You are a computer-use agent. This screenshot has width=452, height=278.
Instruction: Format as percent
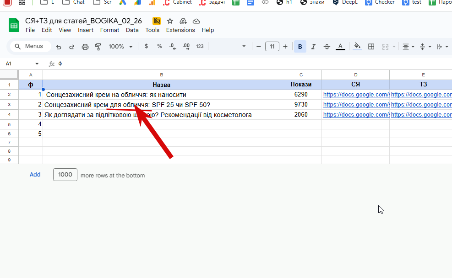coord(159,46)
